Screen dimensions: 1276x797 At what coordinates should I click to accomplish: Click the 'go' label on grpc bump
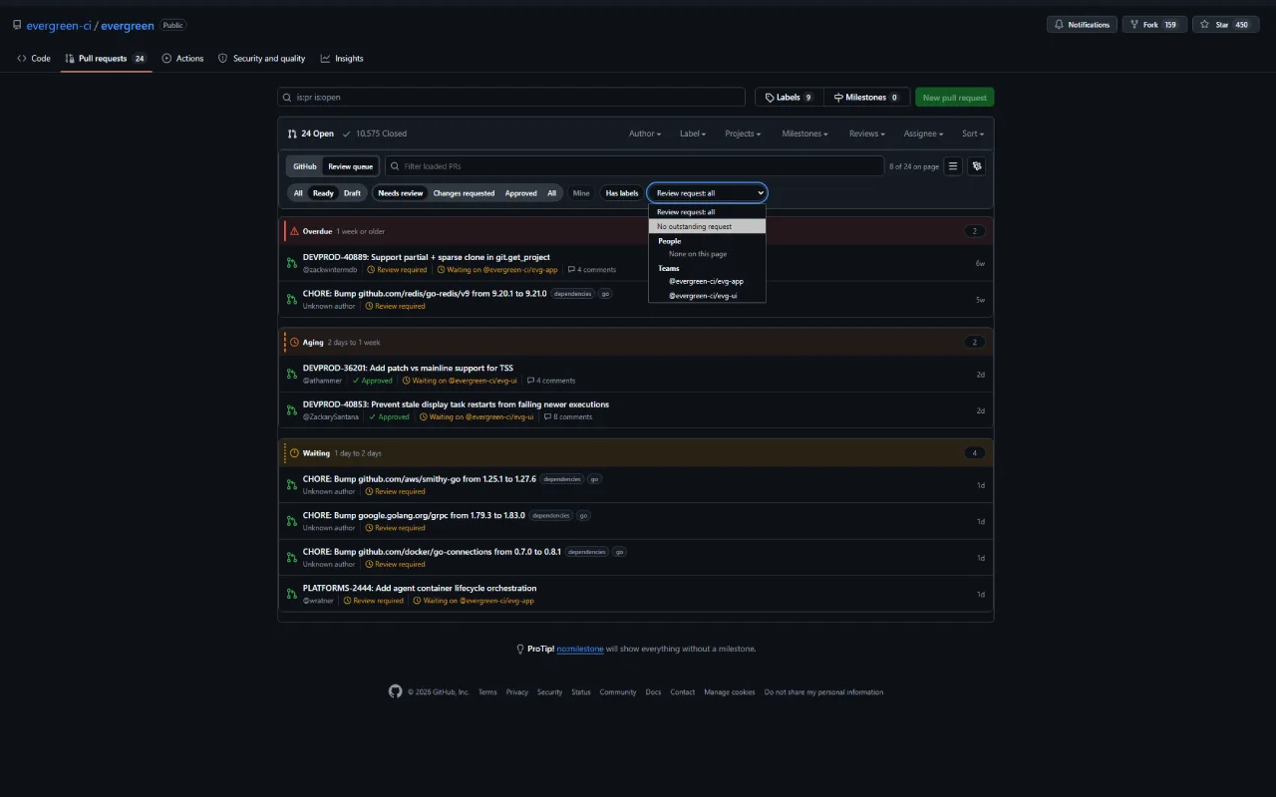pos(583,515)
